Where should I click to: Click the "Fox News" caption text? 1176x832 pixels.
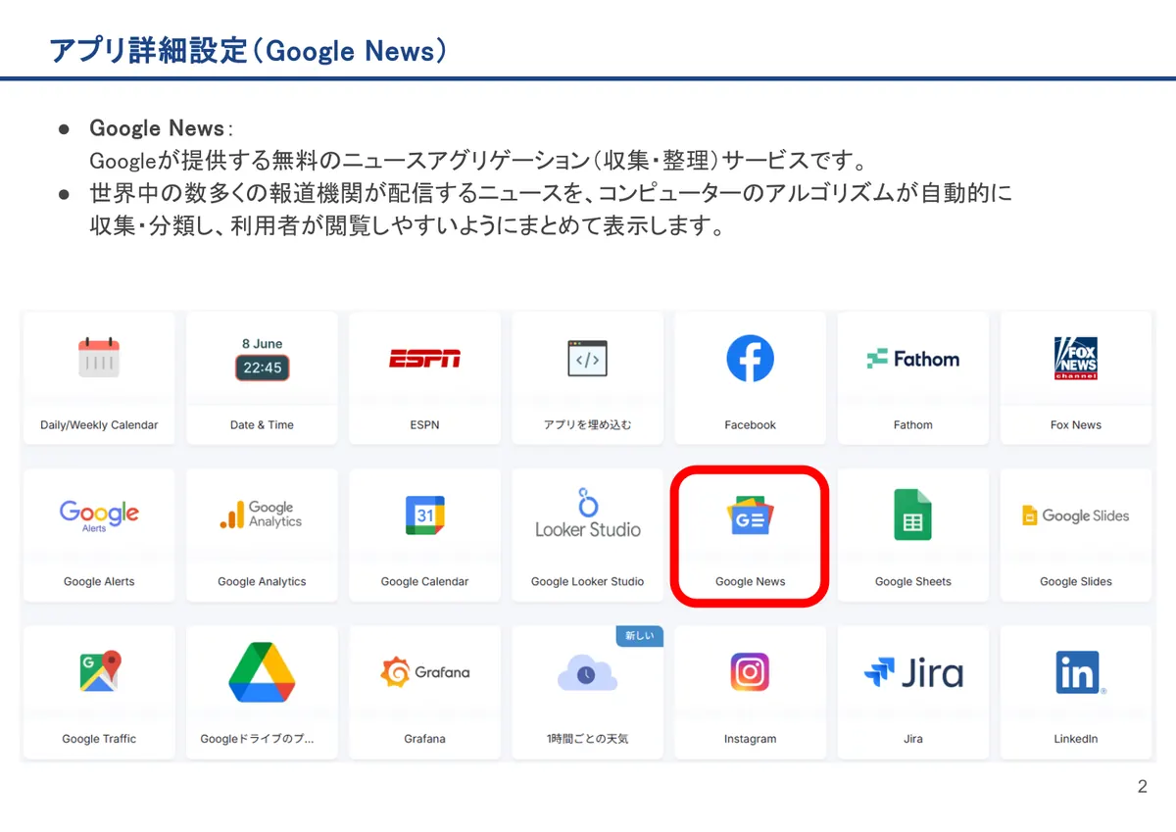[x=1076, y=425]
